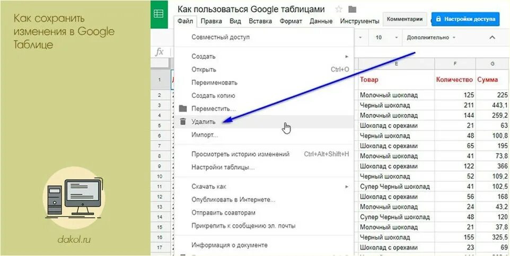510x256 pixels.
Task: Select Опубликовать в Интернете…
Action: [264, 199]
